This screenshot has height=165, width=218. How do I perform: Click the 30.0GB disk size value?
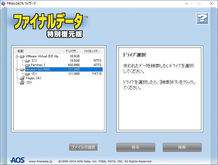tap(75, 56)
